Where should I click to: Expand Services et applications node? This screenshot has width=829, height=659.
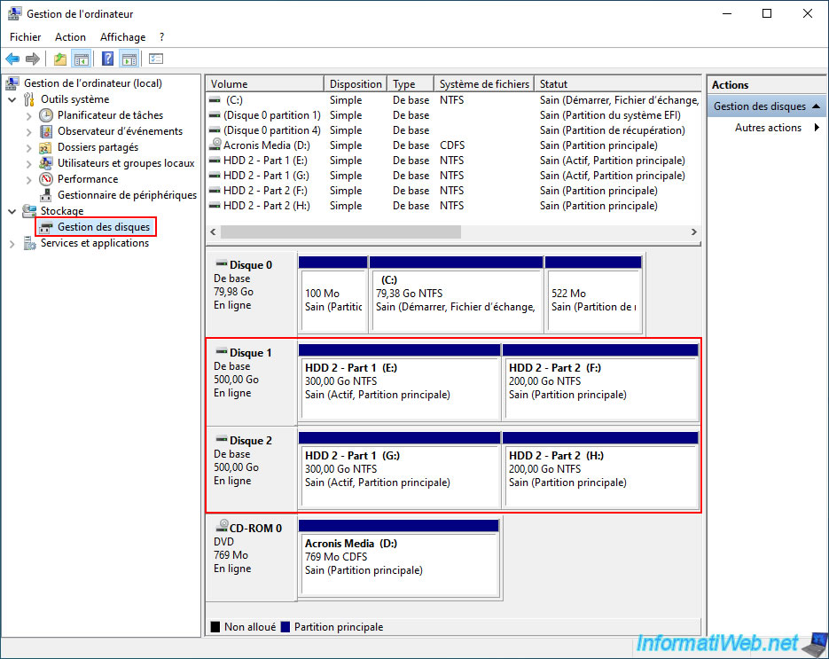coord(12,244)
